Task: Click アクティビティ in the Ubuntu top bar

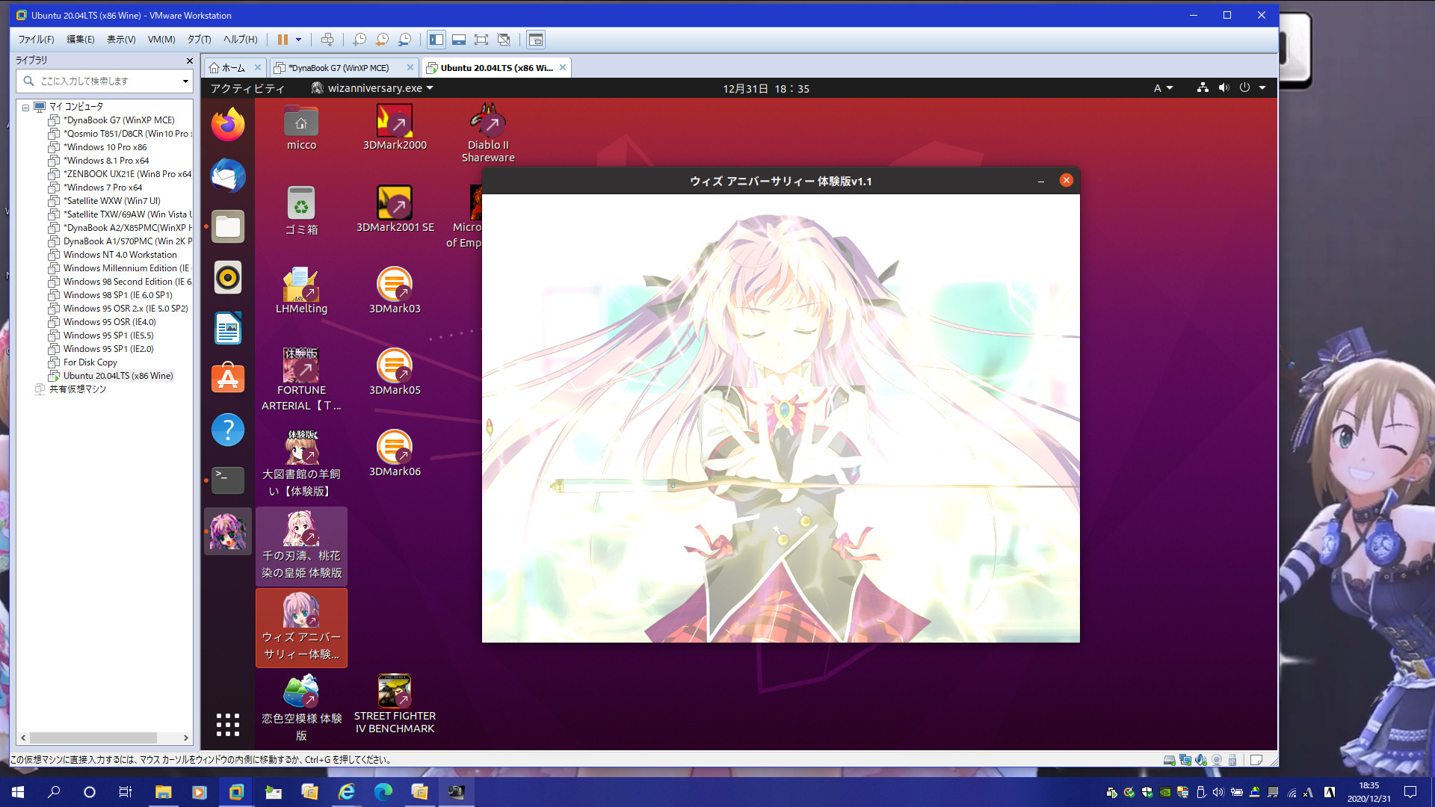Action: coord(247,88)
